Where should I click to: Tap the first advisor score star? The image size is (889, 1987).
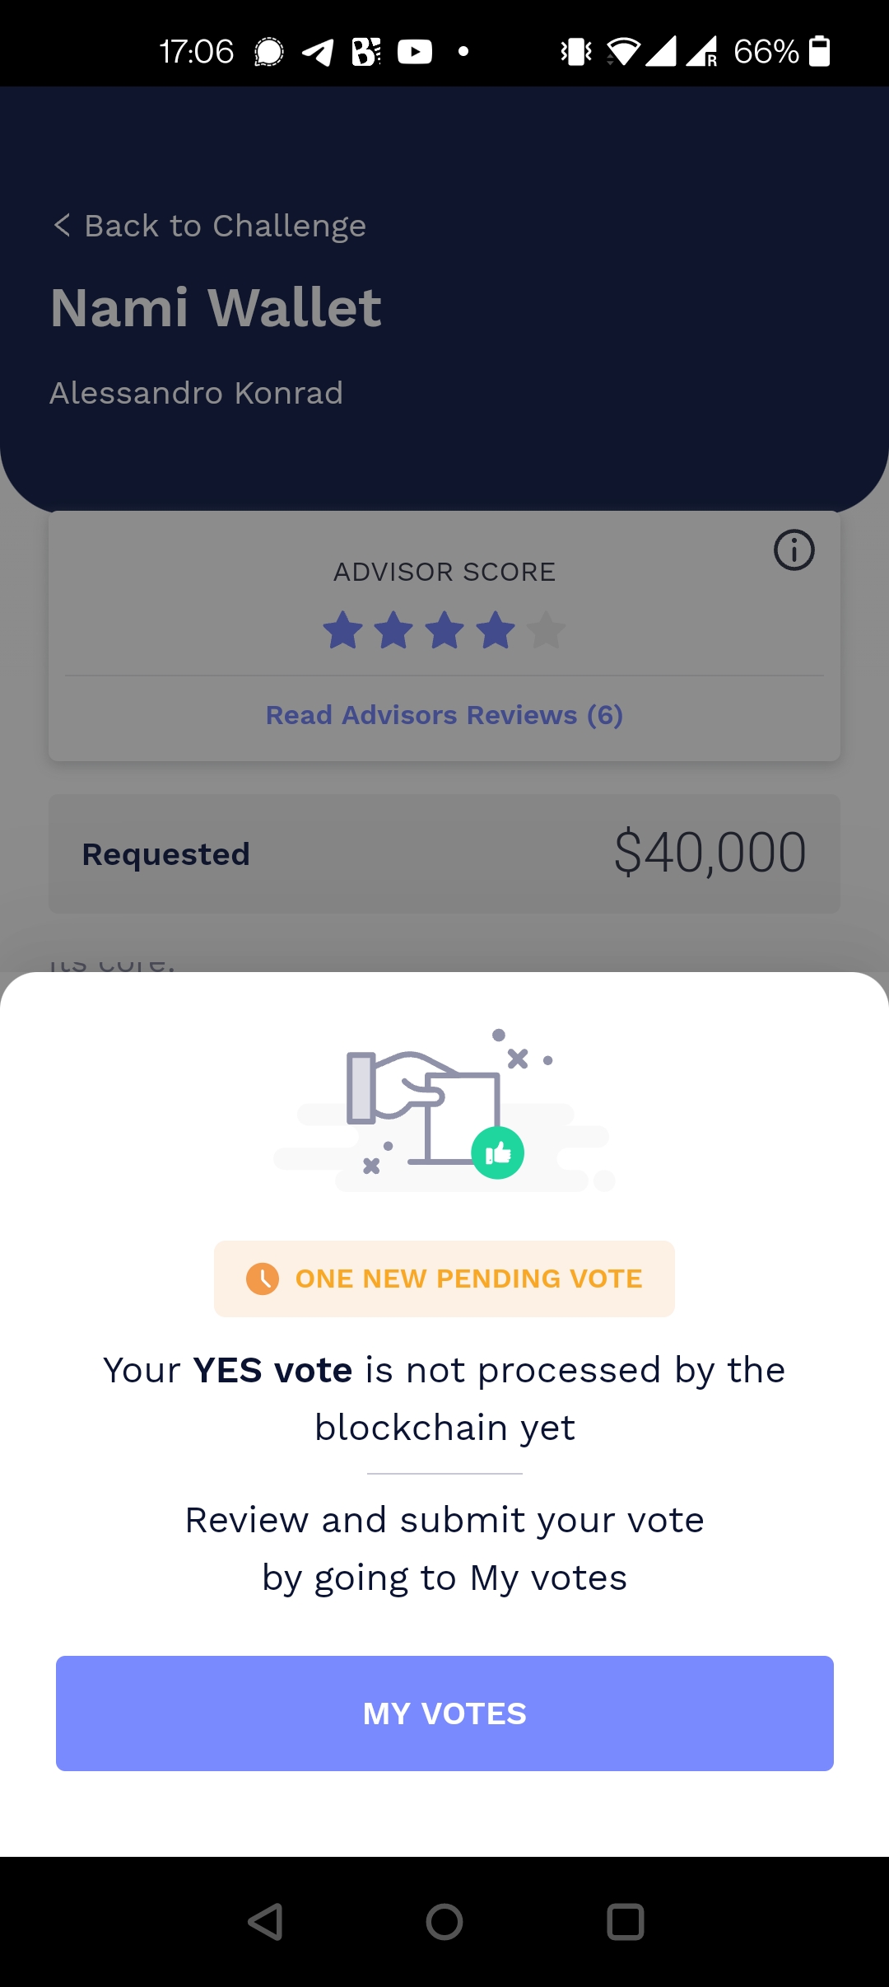tap(342, 630)
